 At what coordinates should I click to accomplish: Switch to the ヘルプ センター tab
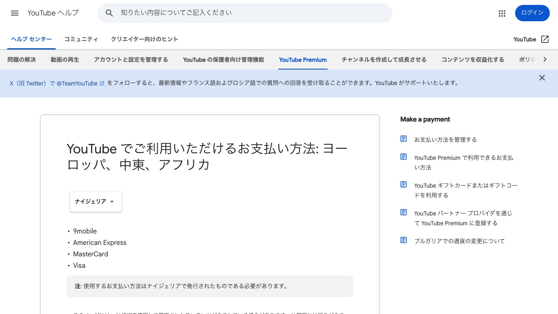pos(31,39)
